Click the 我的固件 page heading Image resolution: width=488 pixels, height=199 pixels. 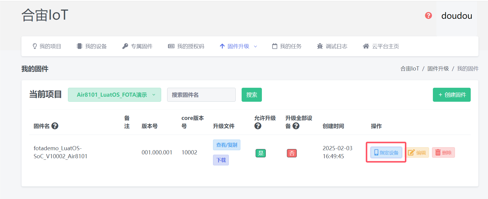(x=35, y=69)
